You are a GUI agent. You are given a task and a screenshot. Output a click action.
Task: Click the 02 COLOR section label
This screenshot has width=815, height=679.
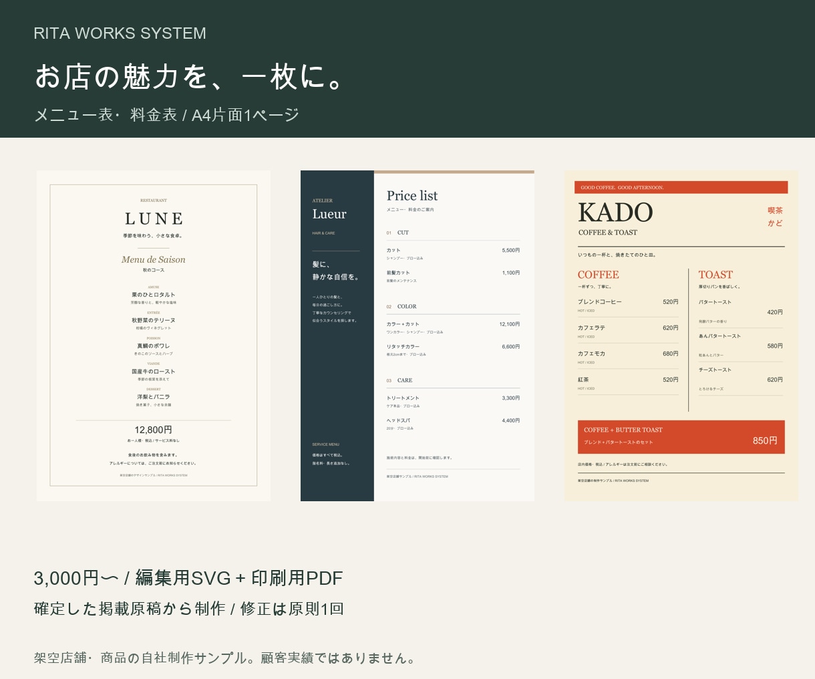(x=401, y=307)
